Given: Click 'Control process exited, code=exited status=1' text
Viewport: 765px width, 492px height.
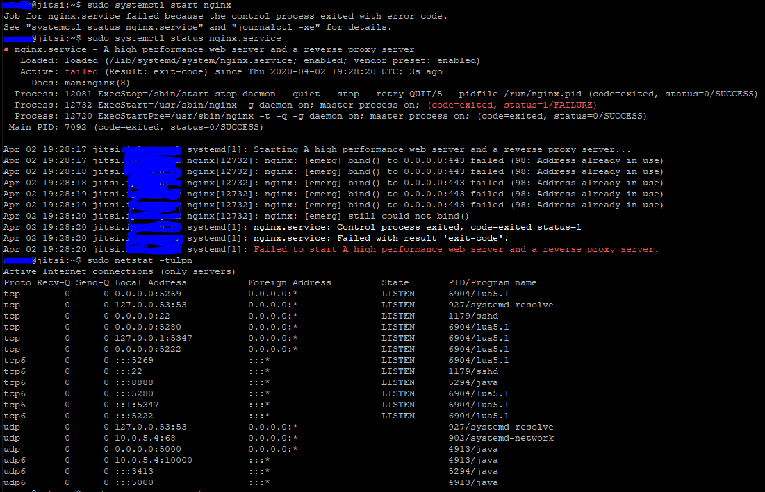Looking at the screenshot, I should click(x=459, y=227).
